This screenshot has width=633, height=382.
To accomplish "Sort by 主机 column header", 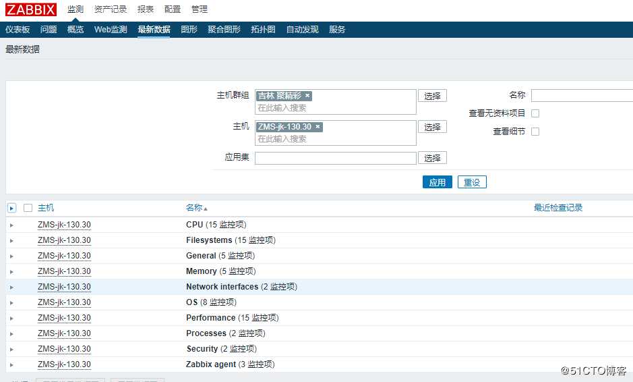I will click(46, 208).
